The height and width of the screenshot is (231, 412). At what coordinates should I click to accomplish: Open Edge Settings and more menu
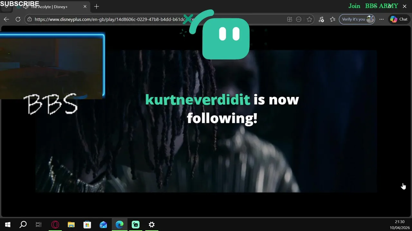point(381,19)
